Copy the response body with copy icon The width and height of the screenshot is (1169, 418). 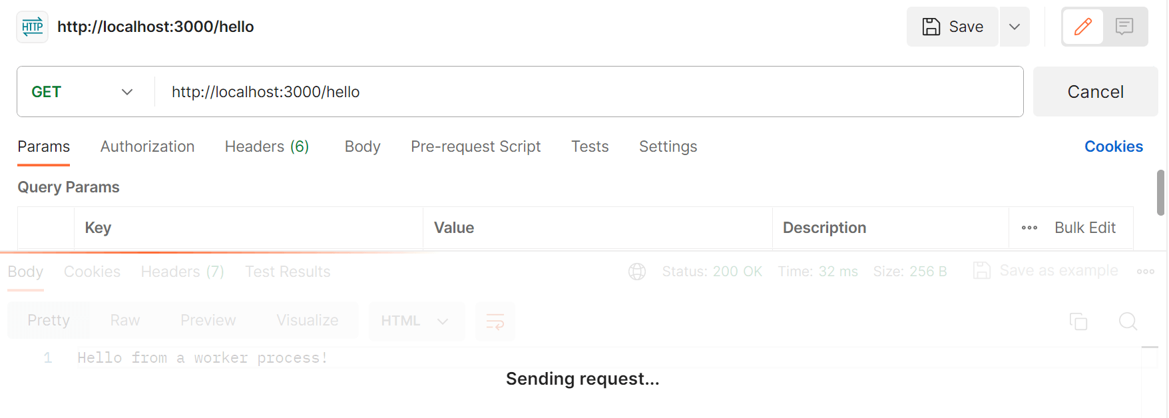pyautogui.click(x=1078, y=321)
